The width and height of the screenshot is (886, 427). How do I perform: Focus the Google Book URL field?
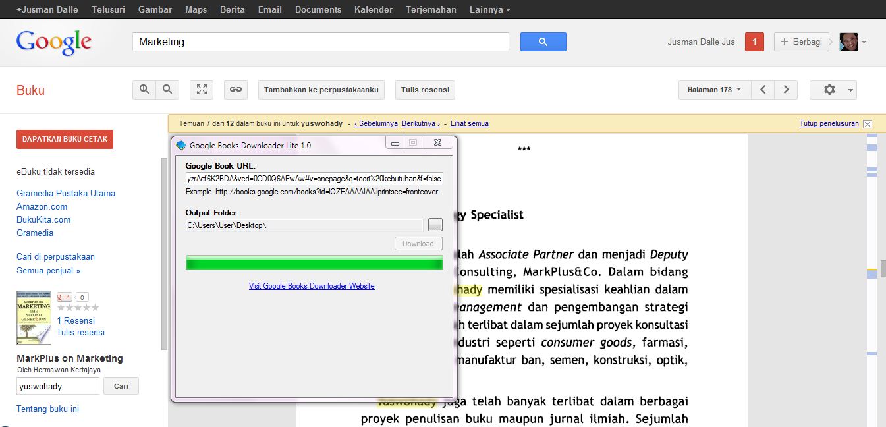(x=314, y=179)
